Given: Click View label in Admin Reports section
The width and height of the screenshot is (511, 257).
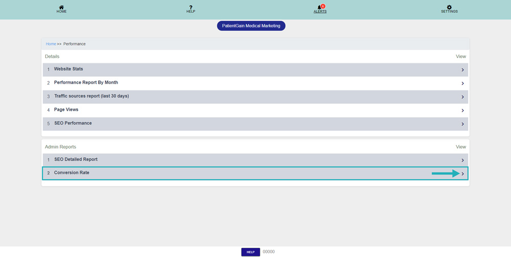Looking at the screenshot, I should (461, 147).
